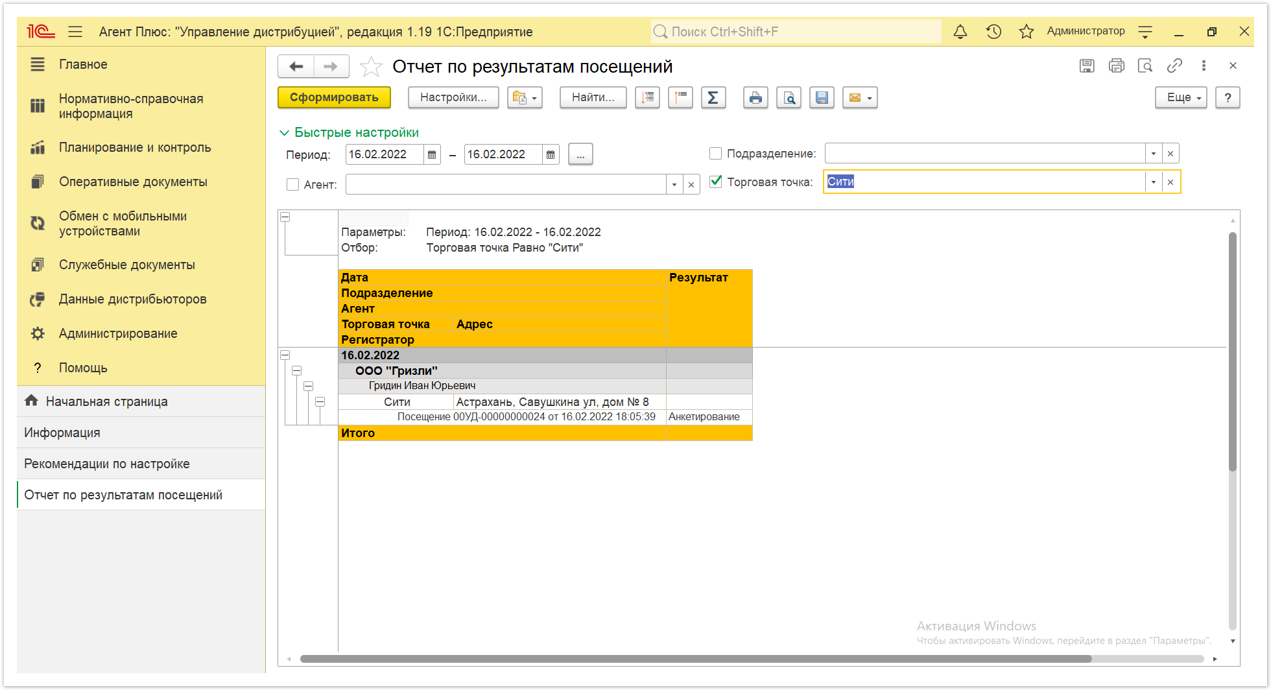This screenshot has height=690, width=1271.
Task: Open Планирование и контроль section
Action: coord(141,148)
